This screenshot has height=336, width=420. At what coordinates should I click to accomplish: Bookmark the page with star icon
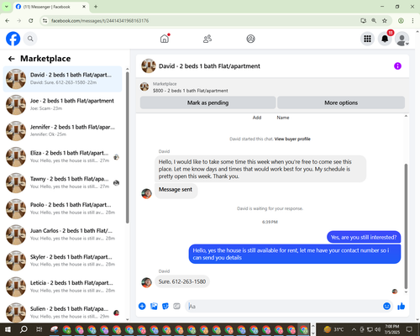coord(385,20)
